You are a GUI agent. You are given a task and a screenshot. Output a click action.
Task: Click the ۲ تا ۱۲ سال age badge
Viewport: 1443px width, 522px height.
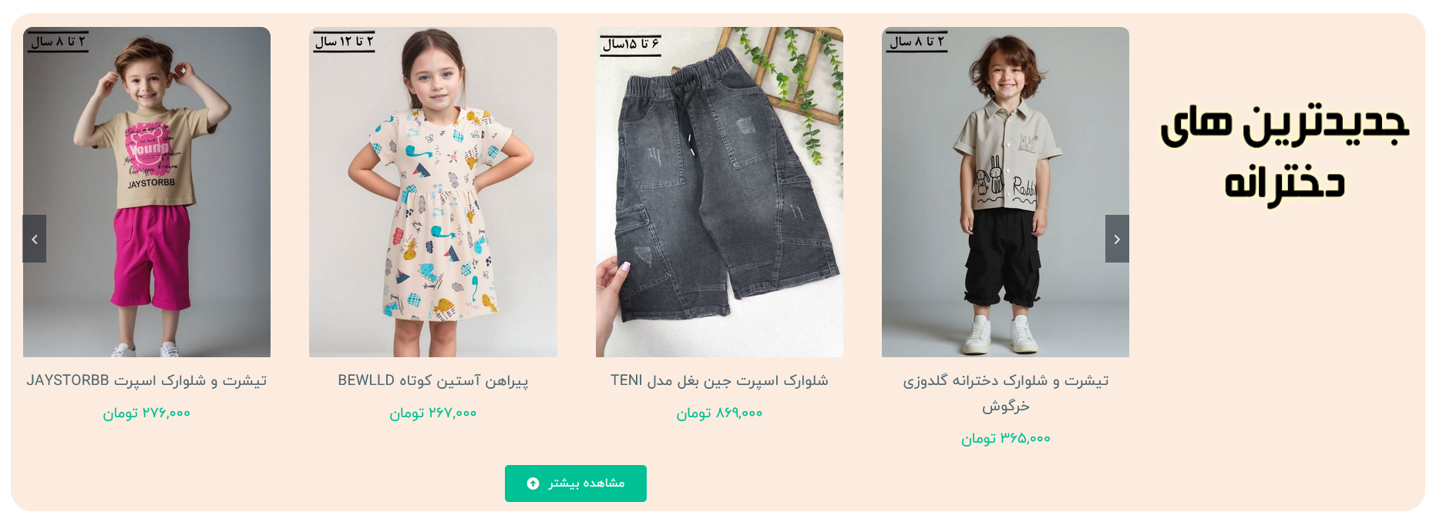(x=344, y=42)
